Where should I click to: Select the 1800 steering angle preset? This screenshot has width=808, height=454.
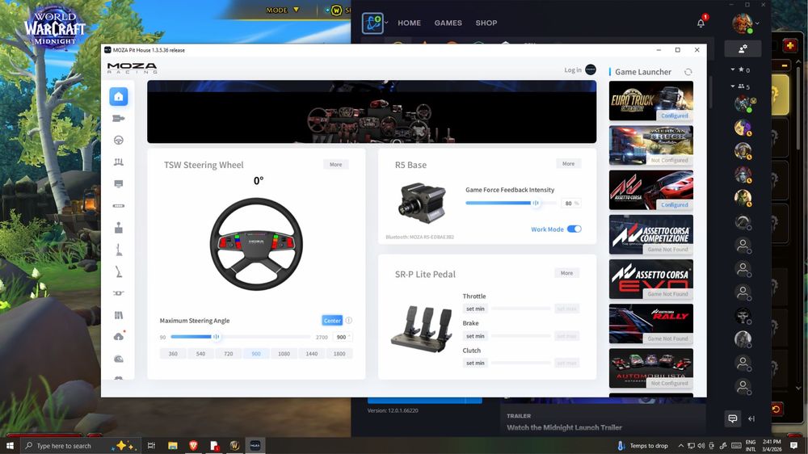[x=339, y=354]
